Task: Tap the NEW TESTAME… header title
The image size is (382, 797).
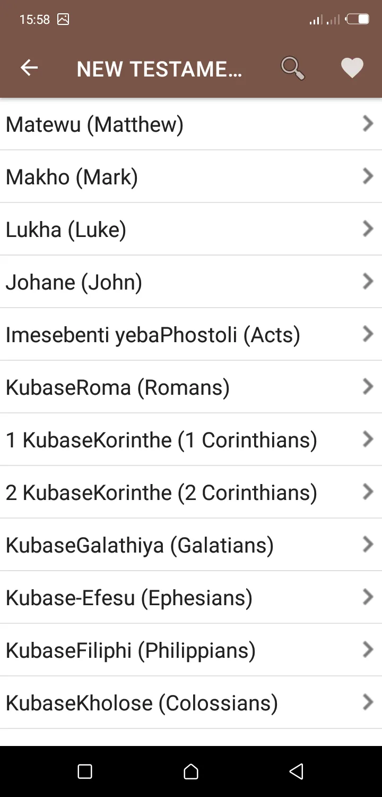Action: click(159, 69)
